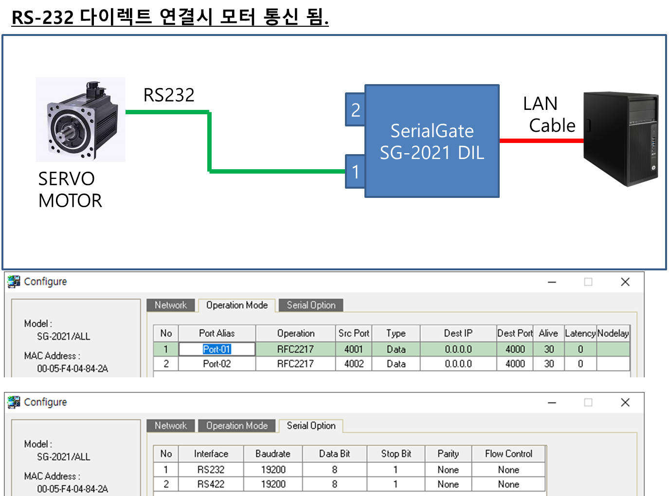The height and width of the screenshot is (496, 669).
Task: Switch to Serial Option tab in upper window
Action: (x=311, y=305)
